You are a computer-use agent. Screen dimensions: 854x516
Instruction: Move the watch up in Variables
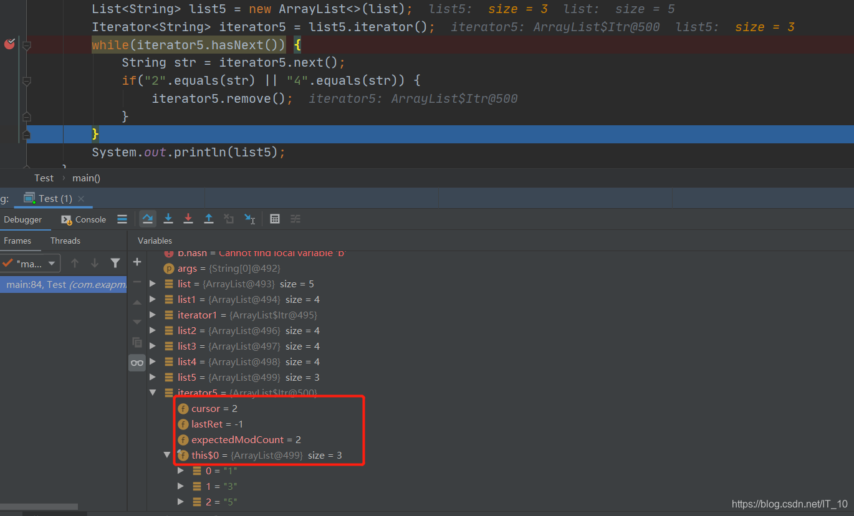click(x=137, y=302)
